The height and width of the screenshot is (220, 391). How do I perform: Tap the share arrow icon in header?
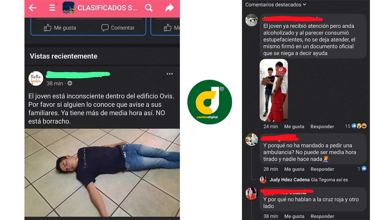(x=170, y=8)
